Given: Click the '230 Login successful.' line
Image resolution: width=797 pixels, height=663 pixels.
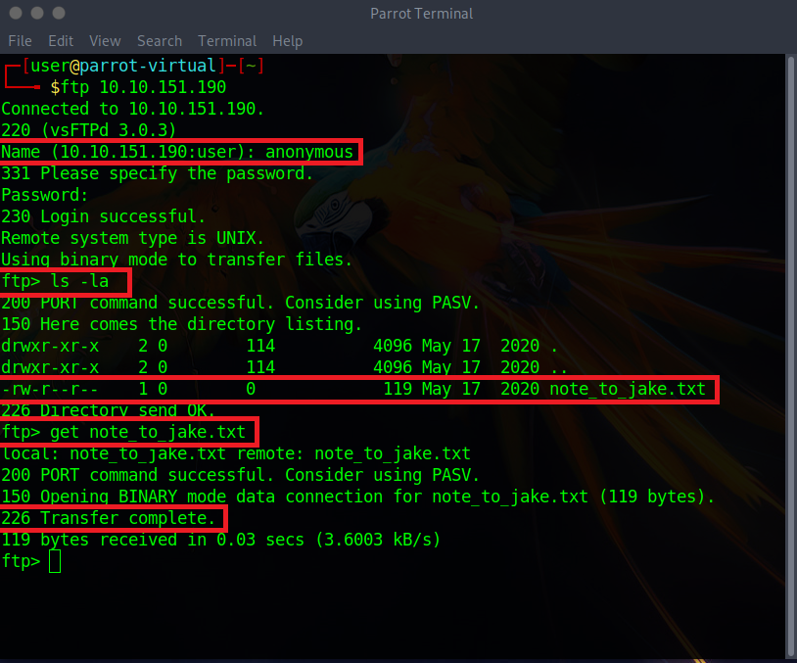Looking at the screenshot, I should [x=103, y=216].
